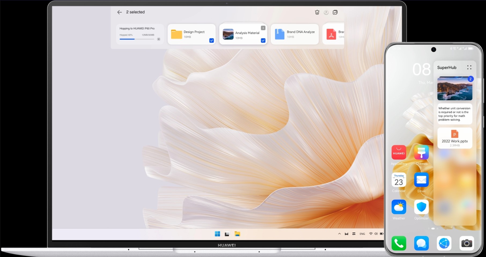486x257 pixels.
Task: Click the select-all checkbox icon in the toolbar
Action: click(x=335, y=12)
